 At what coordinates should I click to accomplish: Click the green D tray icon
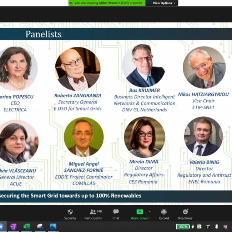[200, 226]
